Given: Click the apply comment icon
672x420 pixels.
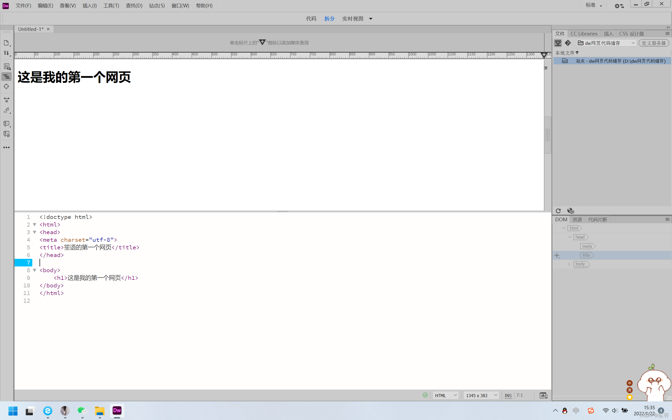Looking at the screenshot, I should click(x=6, y=124).
